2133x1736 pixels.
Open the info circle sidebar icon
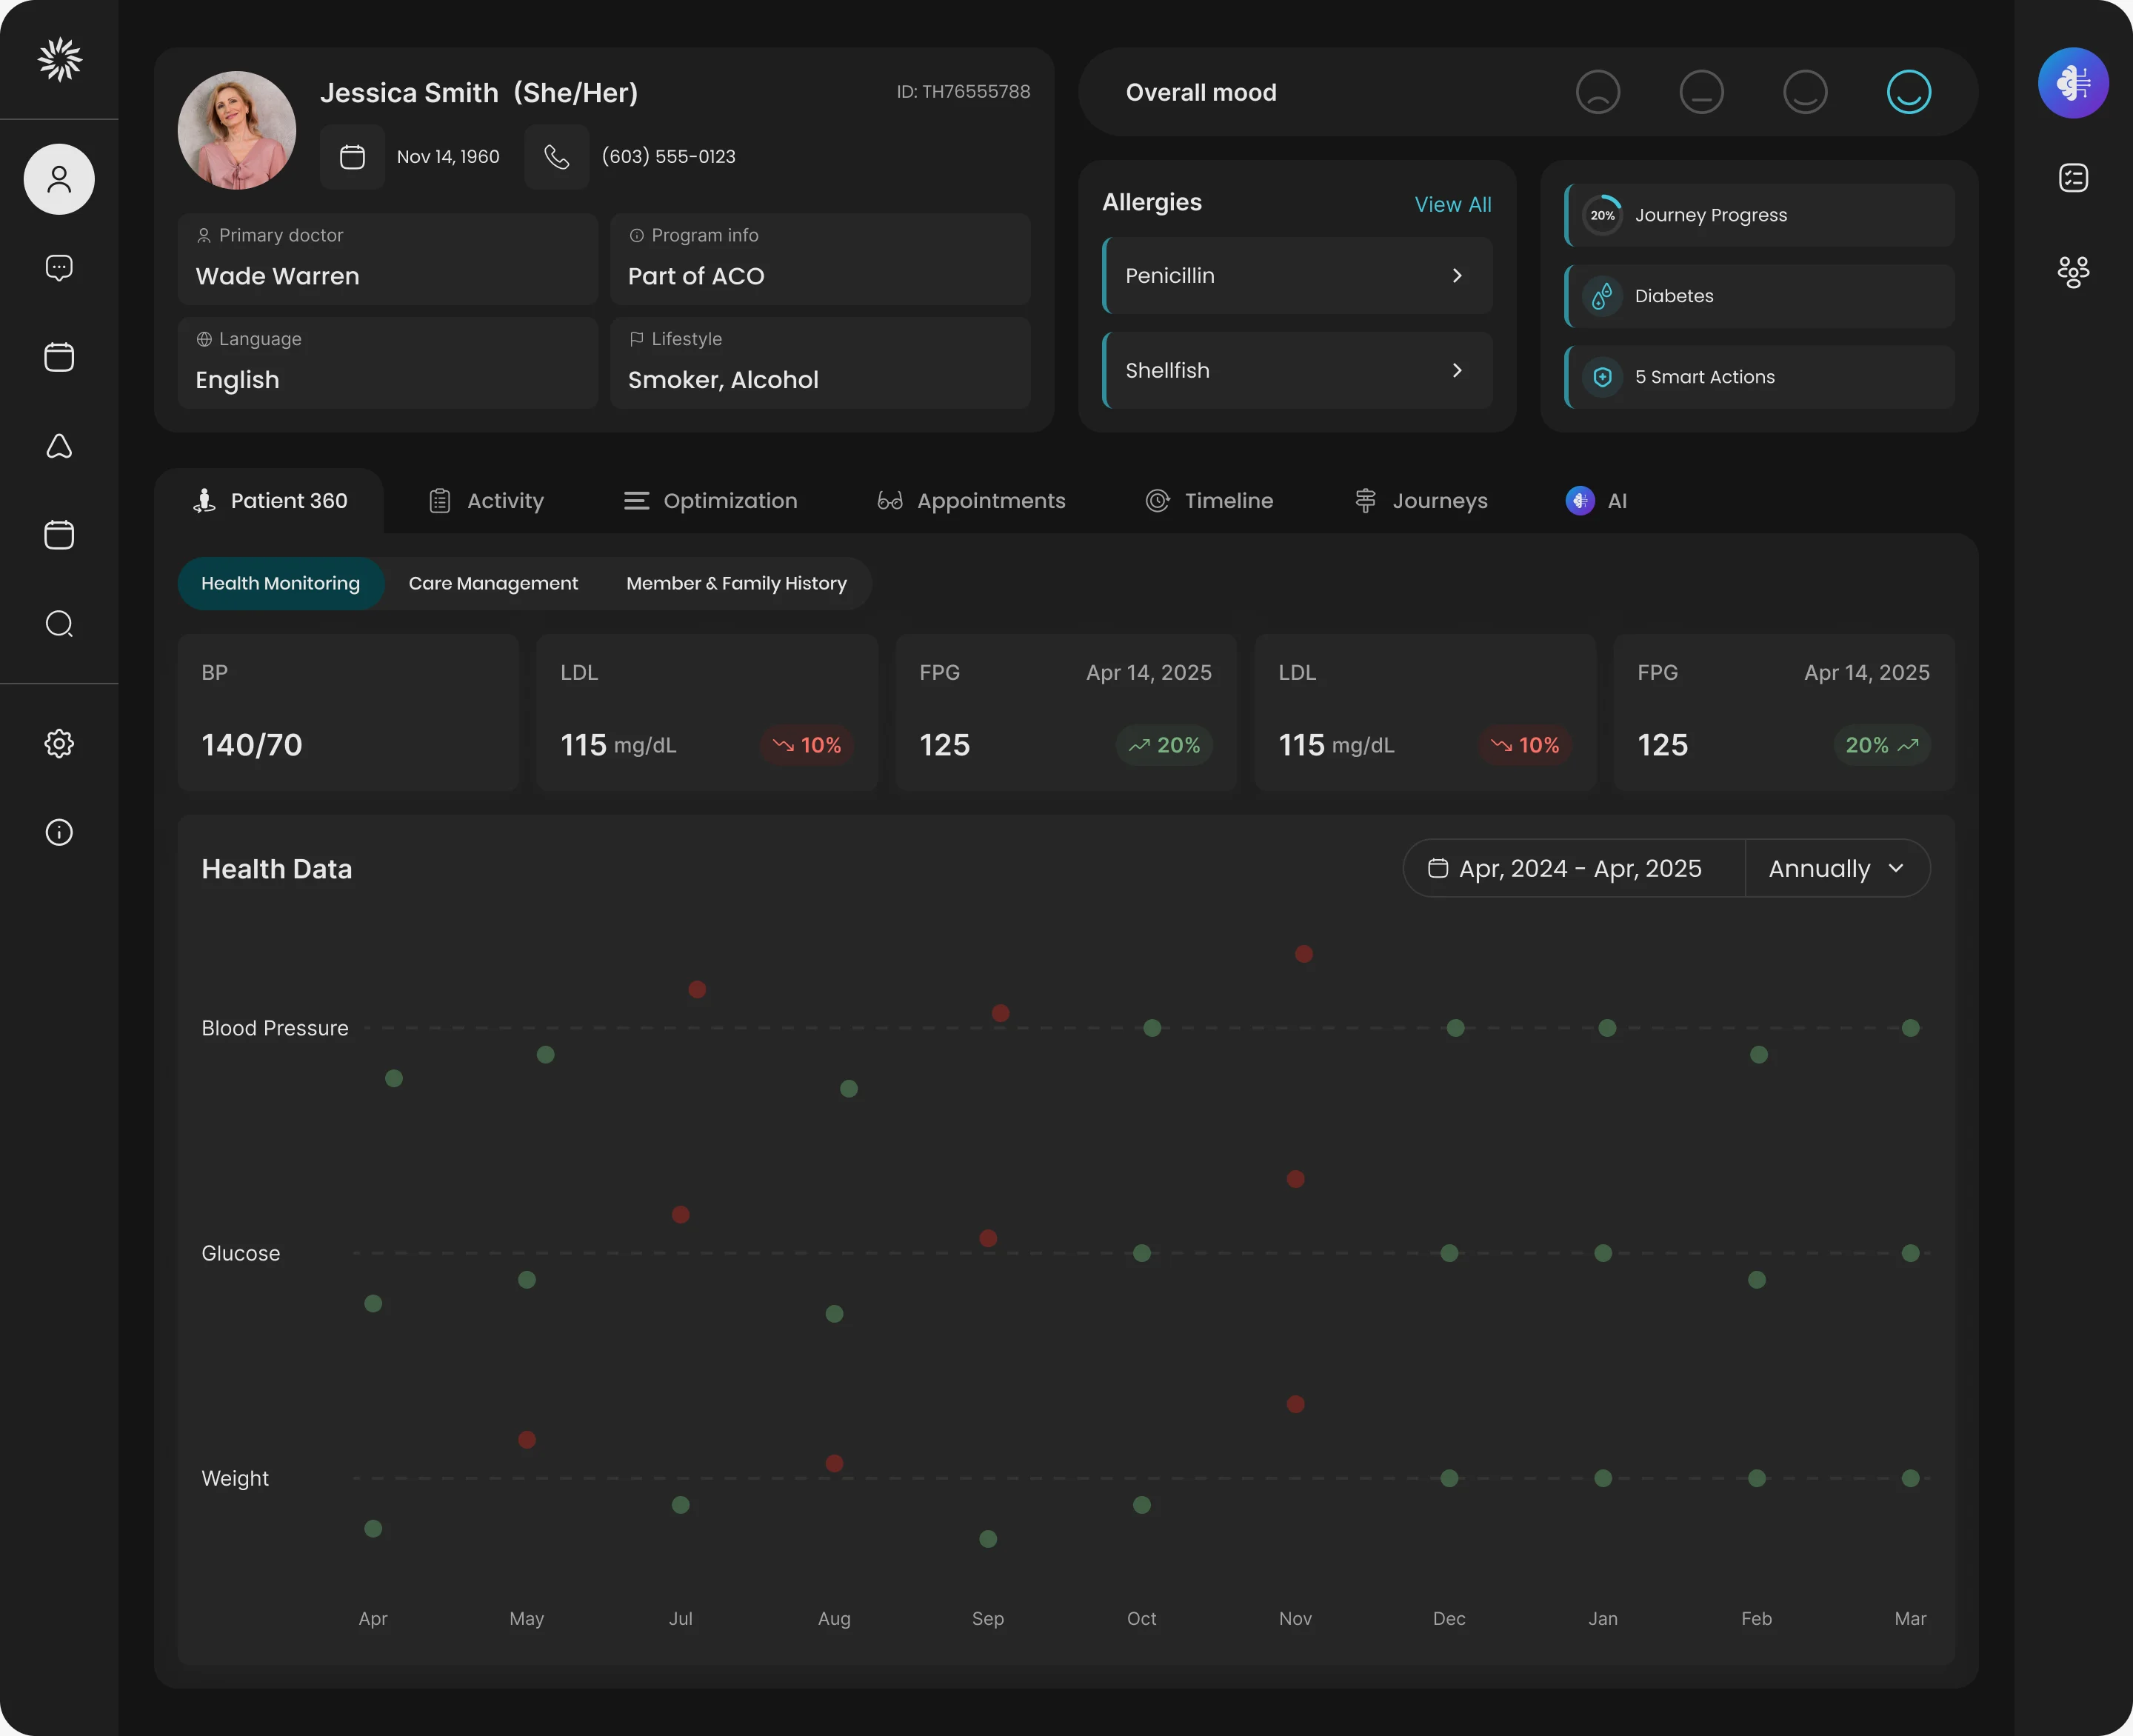tap(59, 832)
